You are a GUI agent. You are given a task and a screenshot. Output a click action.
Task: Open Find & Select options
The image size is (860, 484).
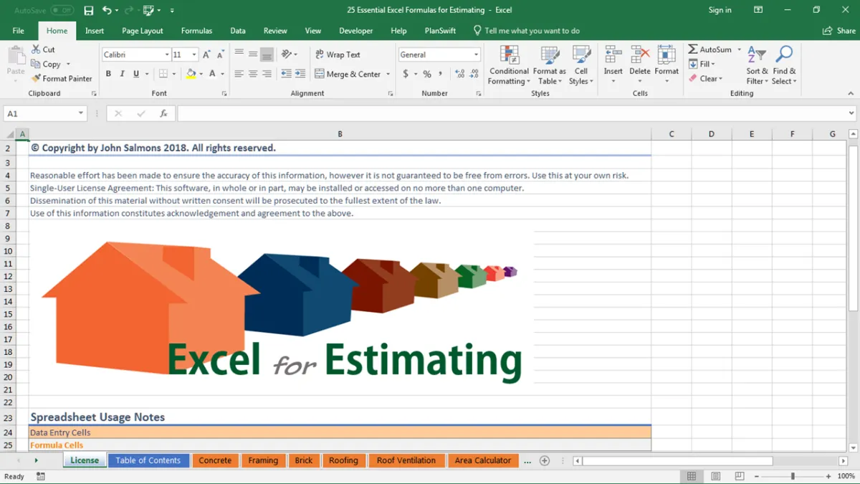(784, 65)
